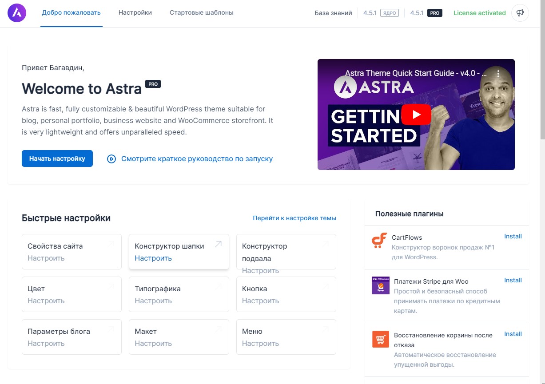Click the cart abandonment recovery plugin icon

point(380,340)
